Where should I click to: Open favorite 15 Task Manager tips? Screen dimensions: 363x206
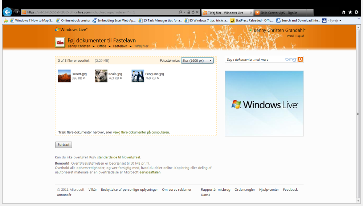(160, 21)
